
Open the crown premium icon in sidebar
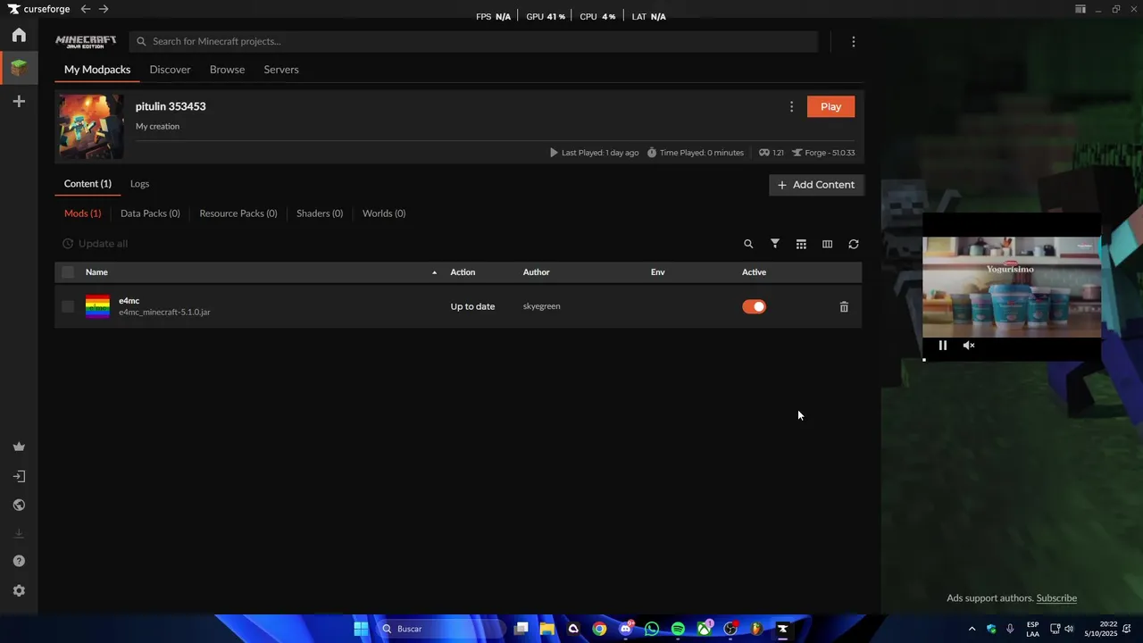click(19, 447)
